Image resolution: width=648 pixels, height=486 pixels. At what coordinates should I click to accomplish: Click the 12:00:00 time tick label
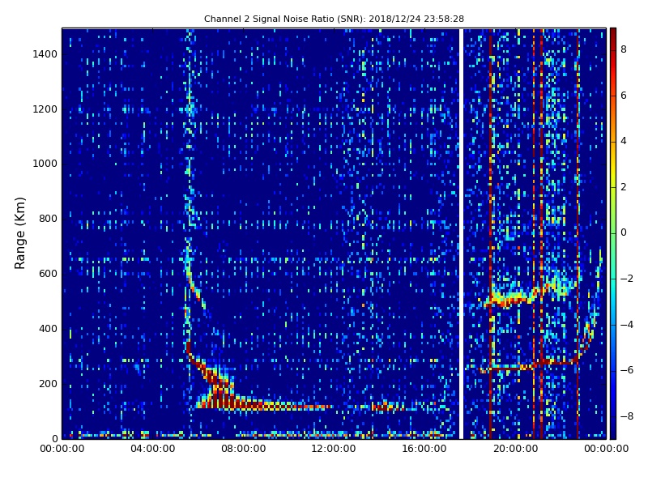coord(334,449)
